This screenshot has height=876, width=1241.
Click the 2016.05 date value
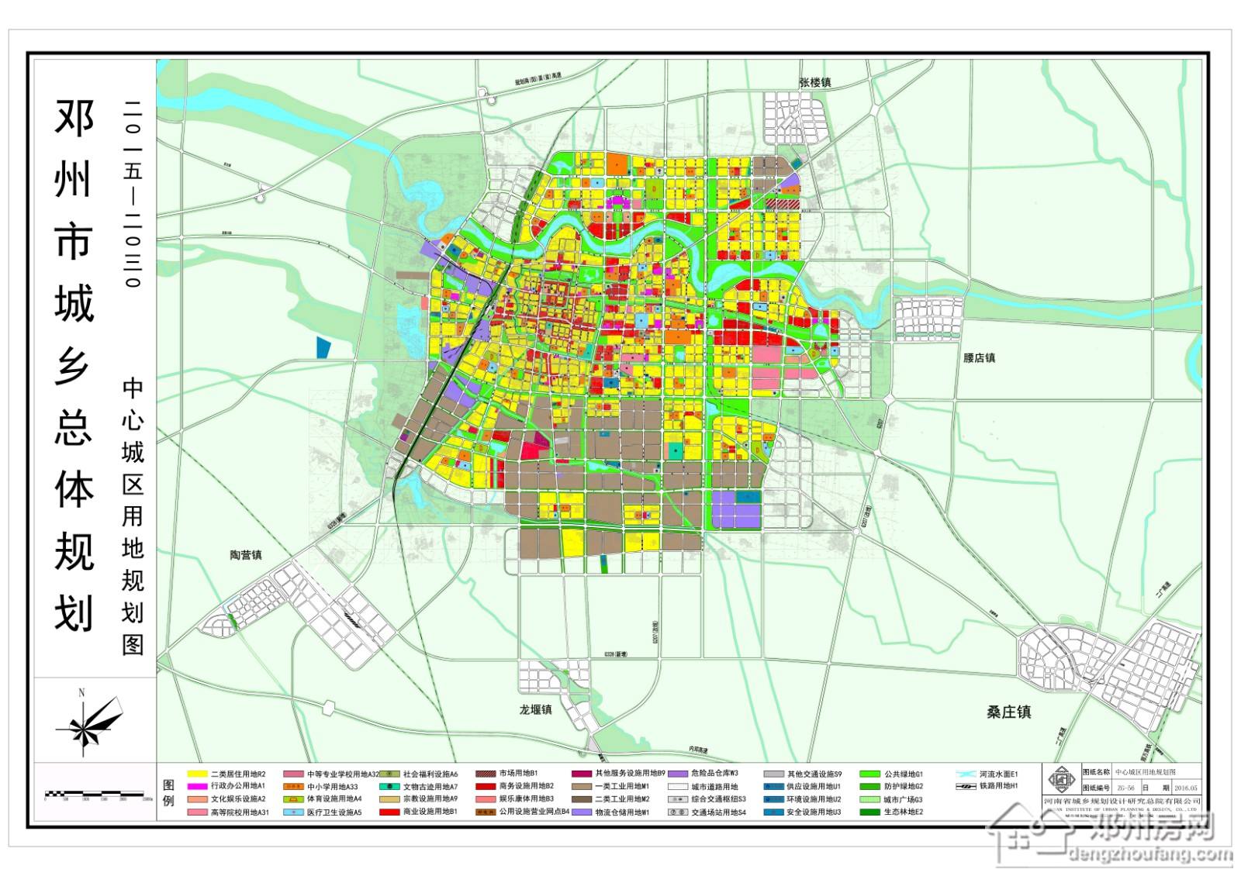point(1186,788)
